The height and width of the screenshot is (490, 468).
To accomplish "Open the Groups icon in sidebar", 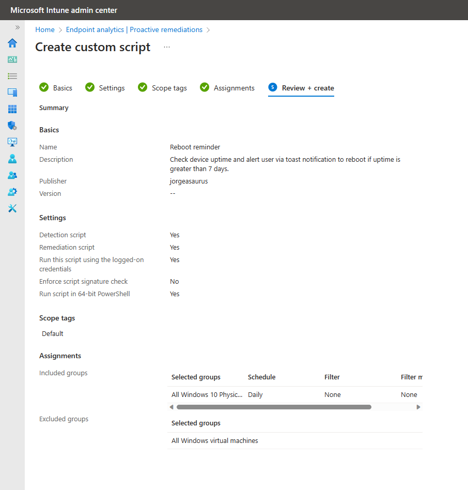I will click(12, 175).
